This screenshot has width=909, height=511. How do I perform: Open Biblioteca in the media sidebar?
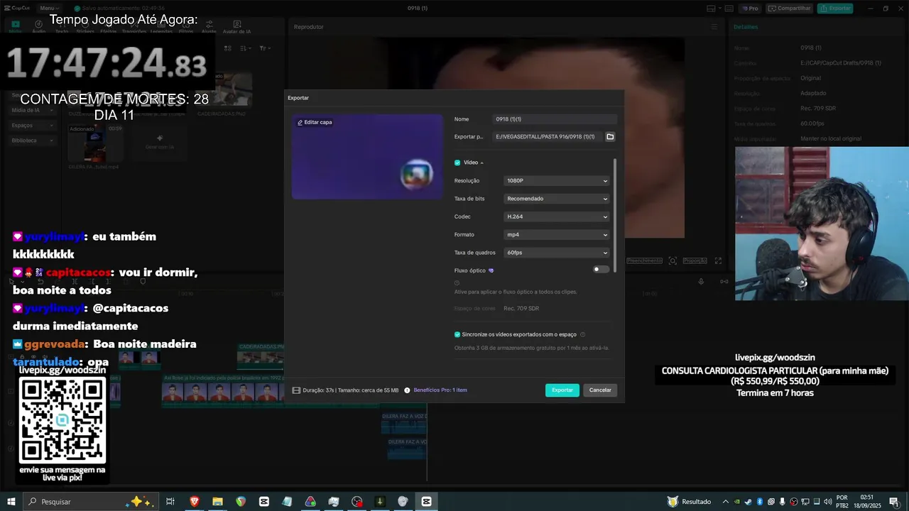pos(33,141)
